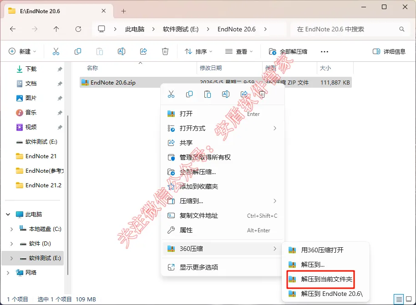This screenshot has height=305, width=416.
Task: Open the 360压缩 submenu entry
Action: tap(223, 249)
